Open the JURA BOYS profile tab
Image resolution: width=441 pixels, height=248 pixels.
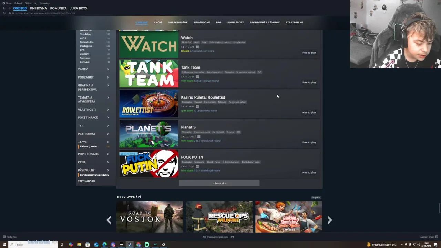(x=78, y=8)
